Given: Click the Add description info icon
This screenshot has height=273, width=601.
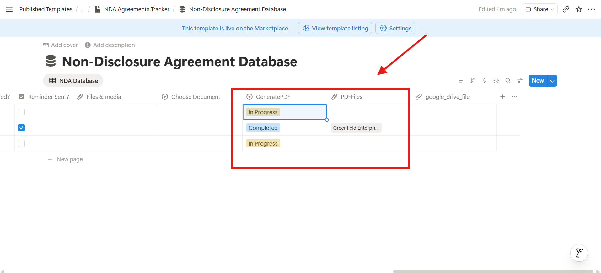Looking at the screenshot, I should click(x=88, y=45).
